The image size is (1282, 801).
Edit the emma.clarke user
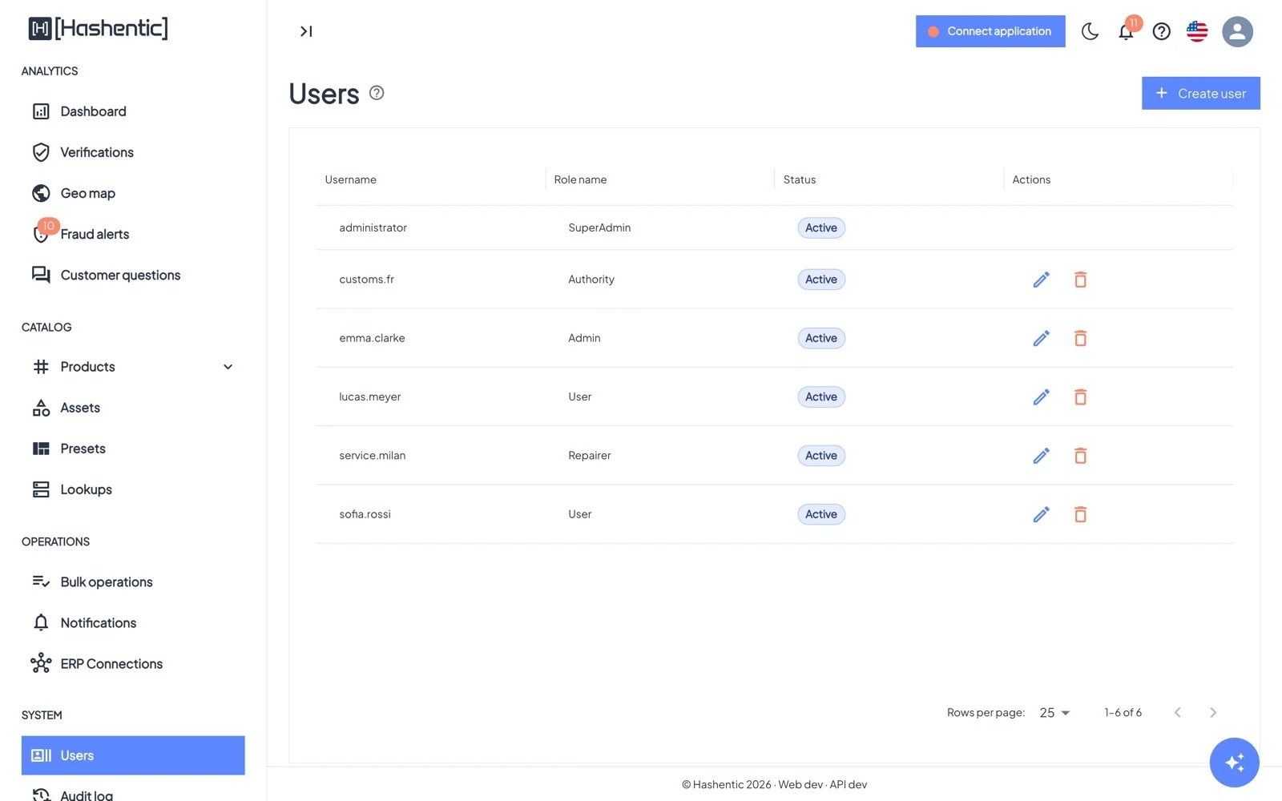1041,338
